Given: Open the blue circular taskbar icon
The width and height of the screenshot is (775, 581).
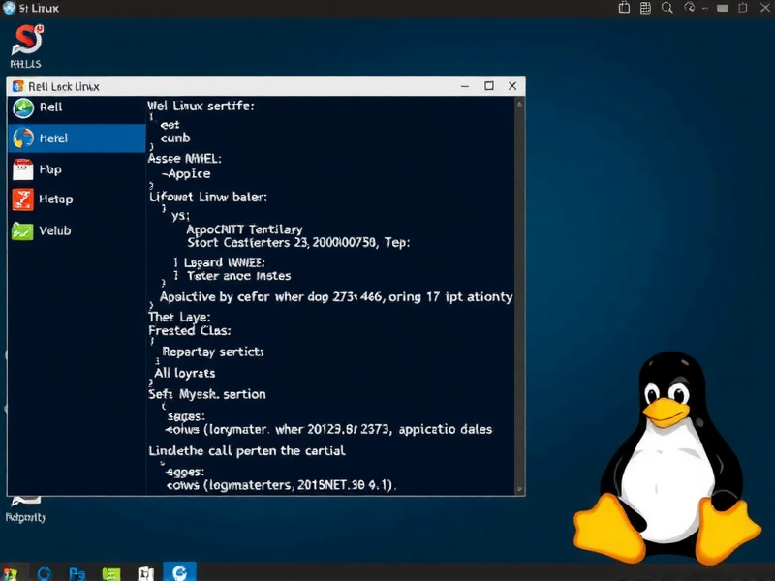Looking at the screenshot, I should [x=45, y=573].
